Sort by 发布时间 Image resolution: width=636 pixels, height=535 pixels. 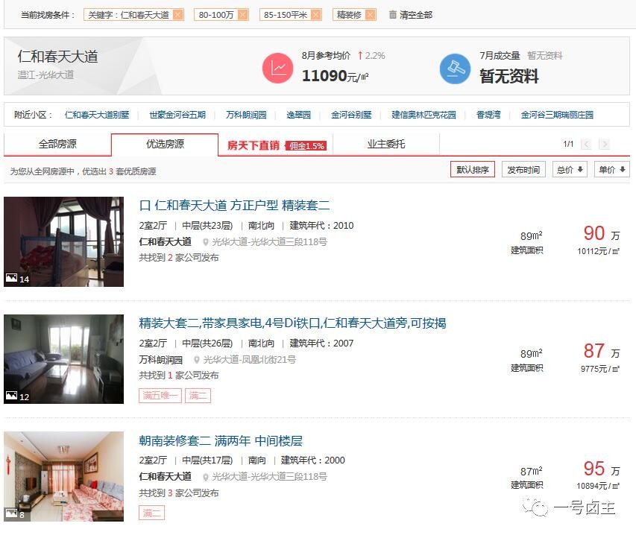pos(523,170)
